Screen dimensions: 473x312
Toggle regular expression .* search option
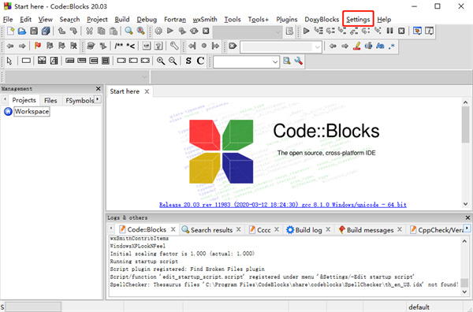392,46
